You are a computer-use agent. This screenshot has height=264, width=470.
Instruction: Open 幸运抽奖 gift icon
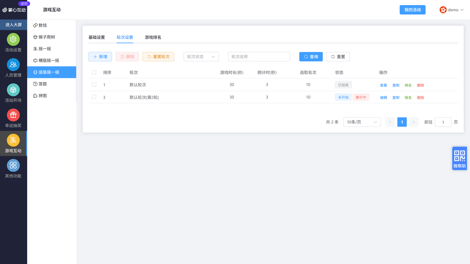tap(13, 115)
